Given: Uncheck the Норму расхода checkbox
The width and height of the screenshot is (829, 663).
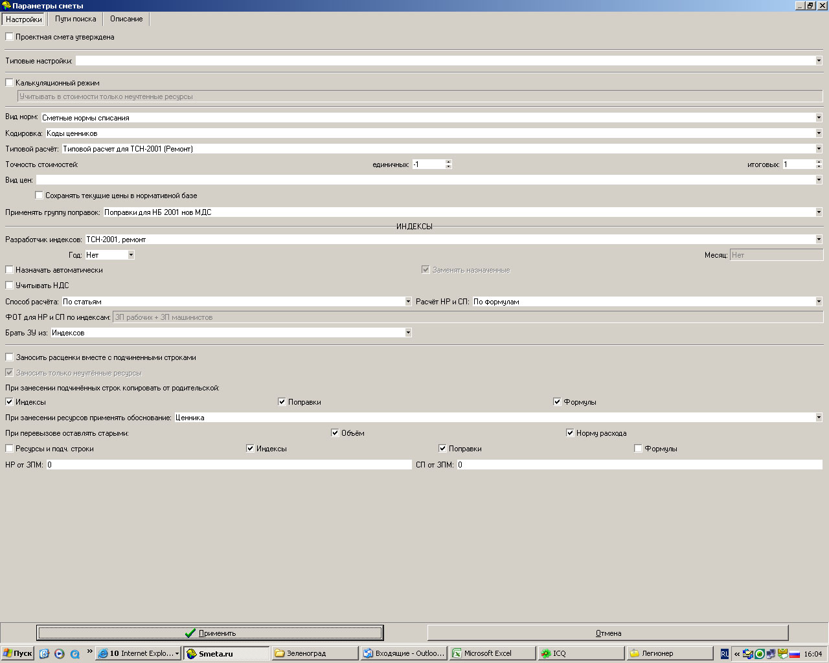Looking at the screenshot, I should click(570, 433).
